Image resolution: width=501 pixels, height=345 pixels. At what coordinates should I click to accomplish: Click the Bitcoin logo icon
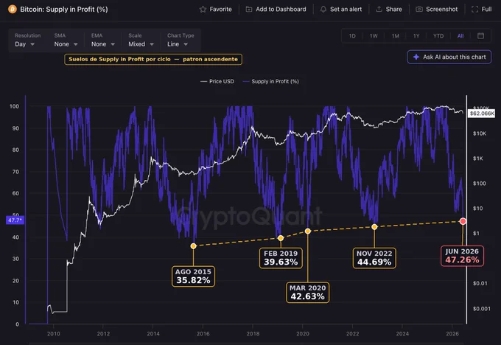[x=12, y=10]
